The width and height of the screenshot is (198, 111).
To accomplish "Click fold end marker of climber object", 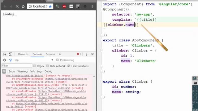I will coord(101,66).
